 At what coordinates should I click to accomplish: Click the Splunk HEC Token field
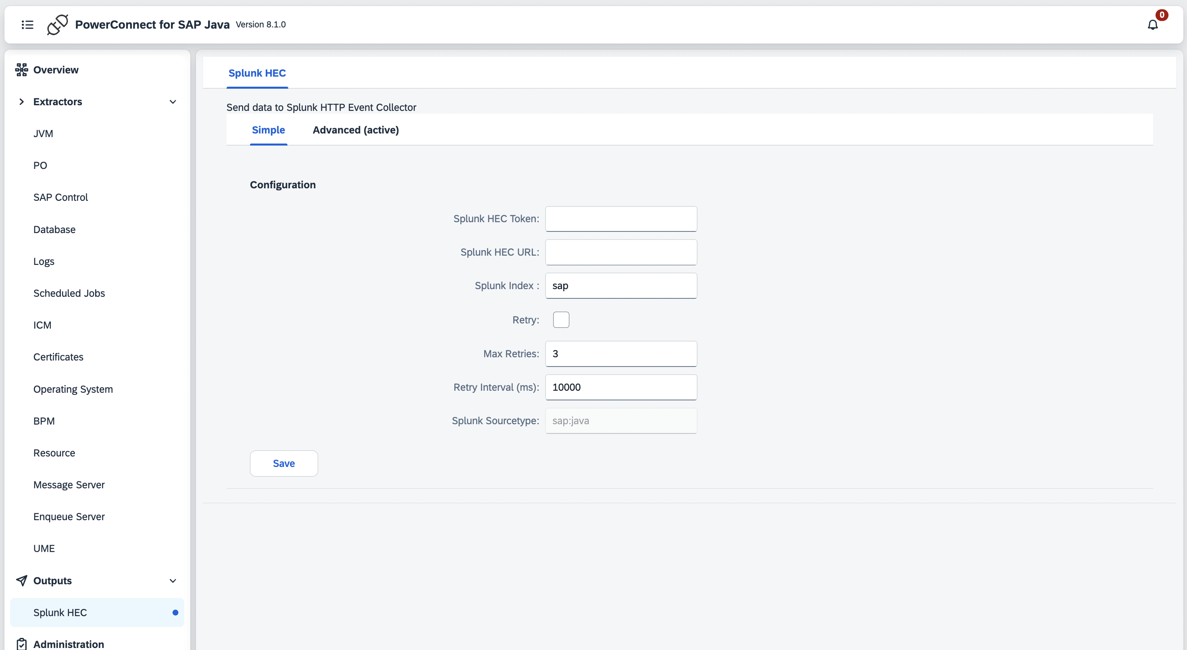point(621,219)
